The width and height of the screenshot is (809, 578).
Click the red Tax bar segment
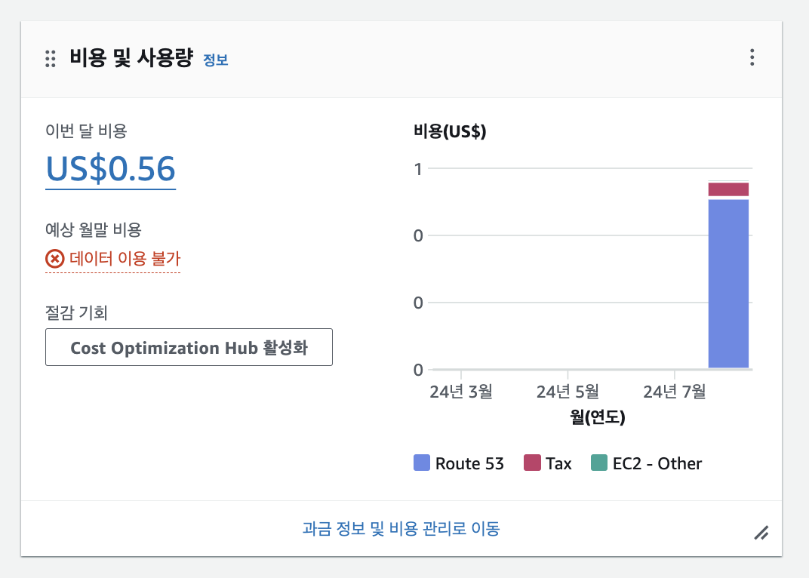tap(728, 189)
